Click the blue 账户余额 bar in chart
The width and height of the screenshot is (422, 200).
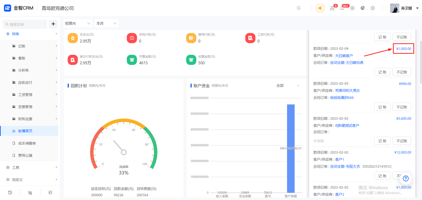[x=290, y=148]
